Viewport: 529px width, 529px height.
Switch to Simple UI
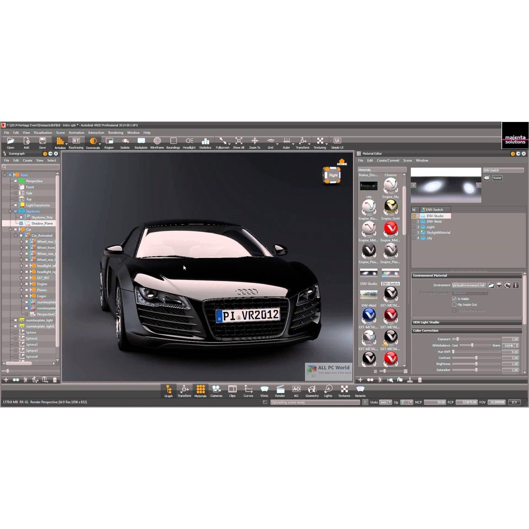coord(337,143)
